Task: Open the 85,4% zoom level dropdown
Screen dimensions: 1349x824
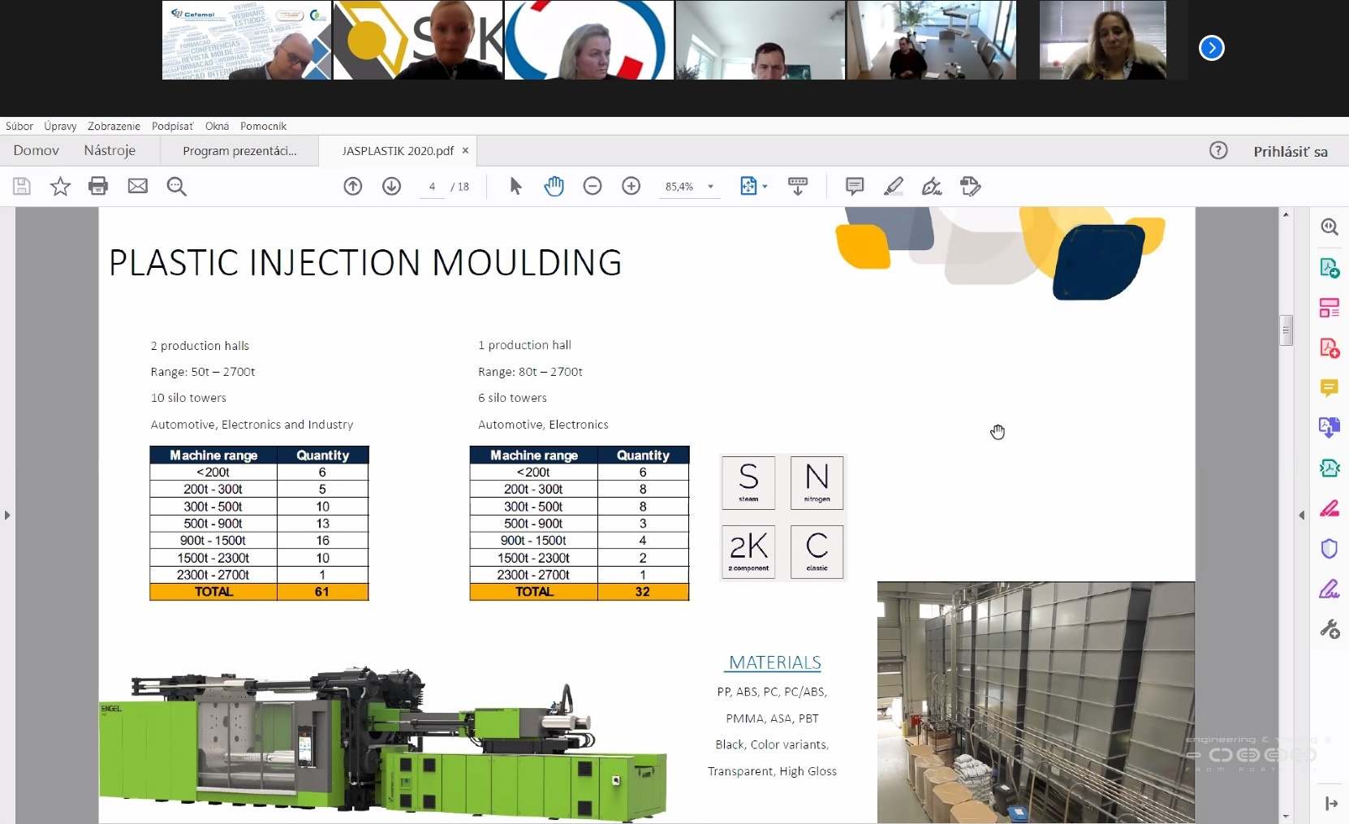Action: [710, 187]
